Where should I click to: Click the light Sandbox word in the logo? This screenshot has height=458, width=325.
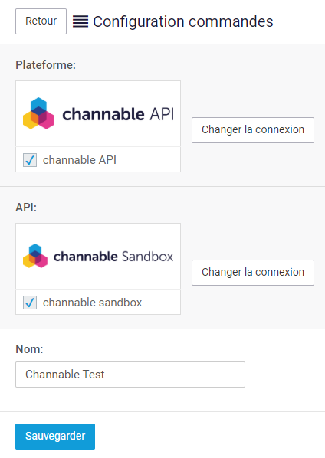147,256
